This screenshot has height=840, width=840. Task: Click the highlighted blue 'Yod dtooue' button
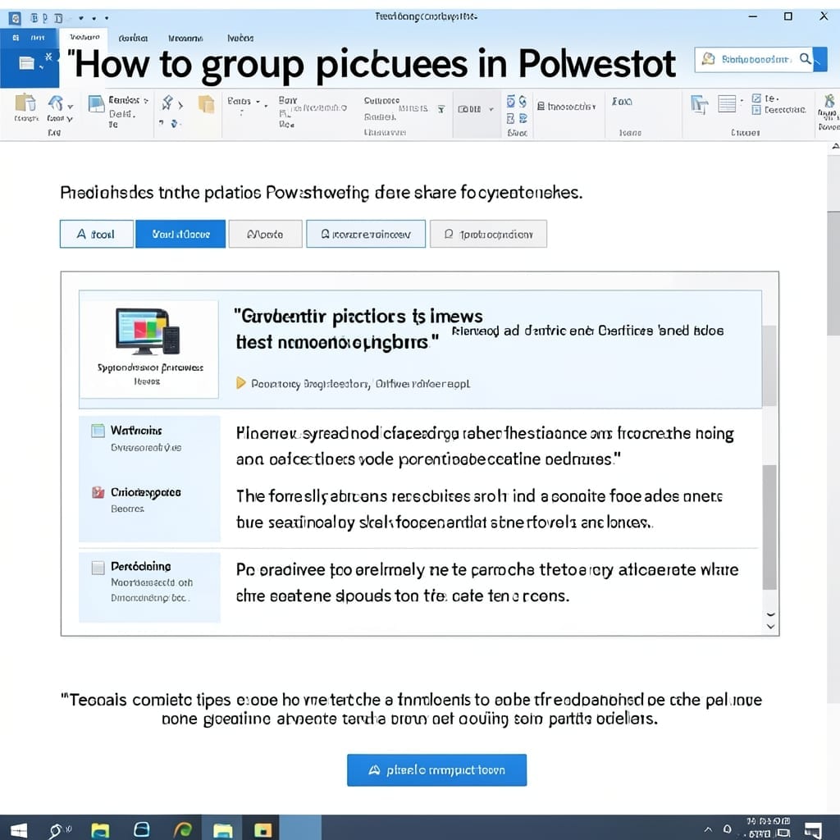click(180, 234)
